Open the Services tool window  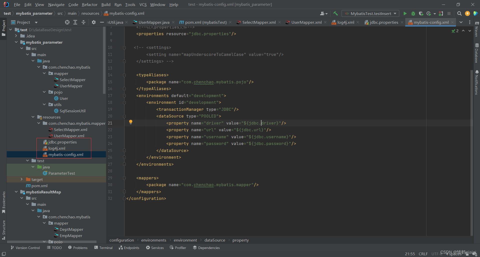155,248
